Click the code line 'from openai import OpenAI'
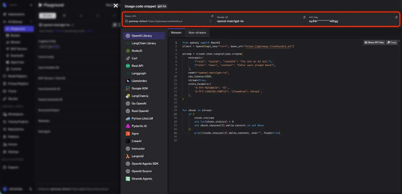 coord(201,42)
